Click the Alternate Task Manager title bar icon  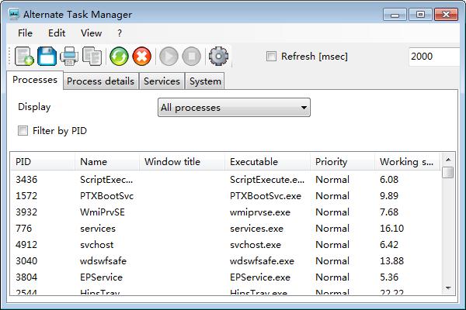(14, 14)
